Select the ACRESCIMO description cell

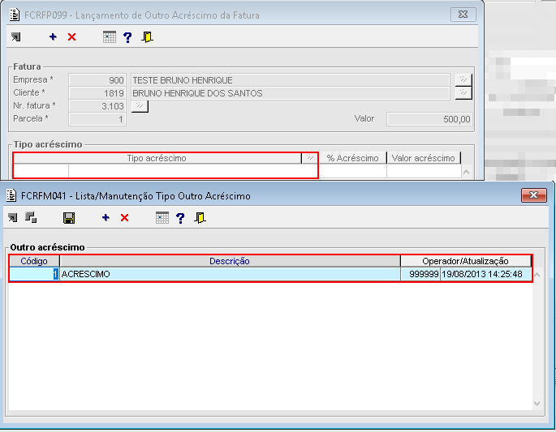coord(230,274)
